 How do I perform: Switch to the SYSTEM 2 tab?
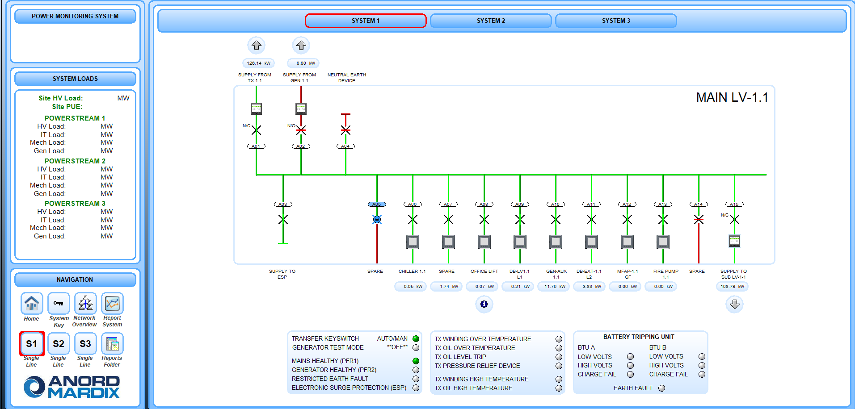pos(491,21)
